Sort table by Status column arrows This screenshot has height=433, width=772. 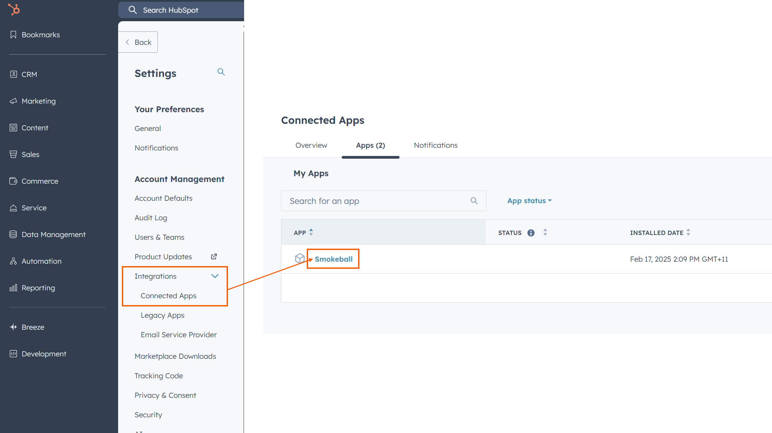pyautogui.click(x=545, y=233)
